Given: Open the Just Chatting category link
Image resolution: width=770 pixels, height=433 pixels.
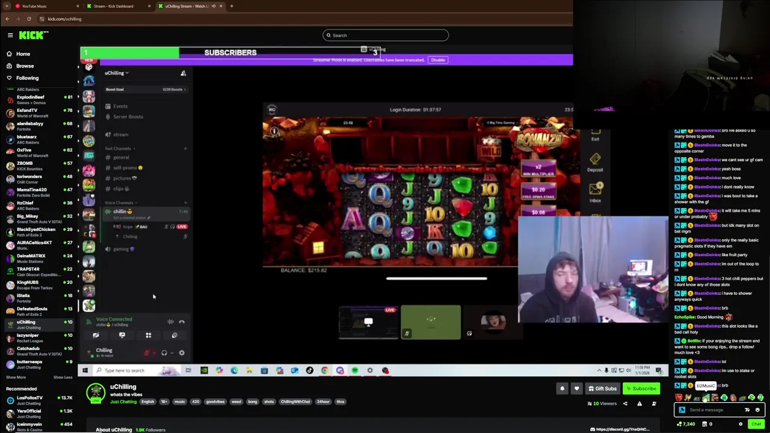Looking at the screenshot, I should (123, 402).
